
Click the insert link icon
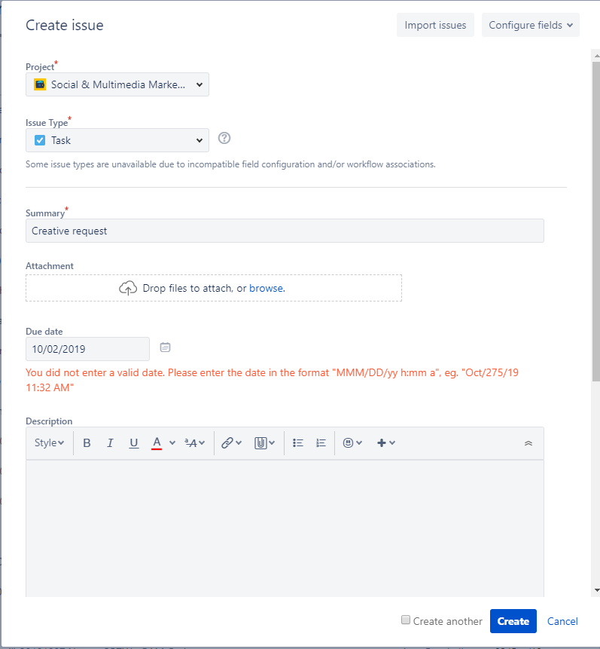point(227,443)
